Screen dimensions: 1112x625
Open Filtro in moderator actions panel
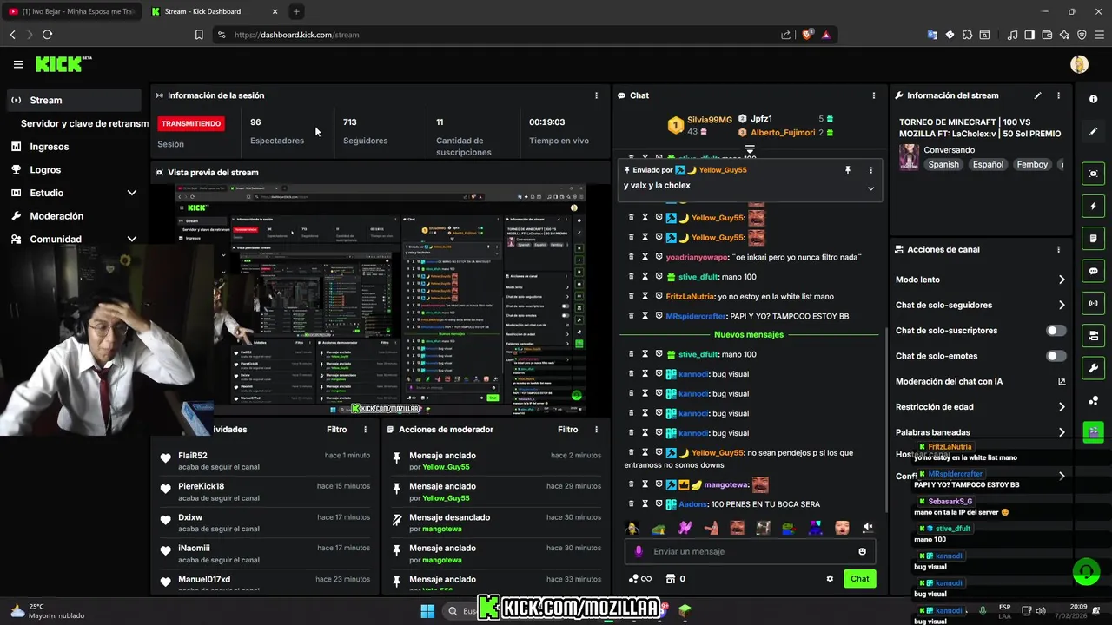click(x=567, y=430)
